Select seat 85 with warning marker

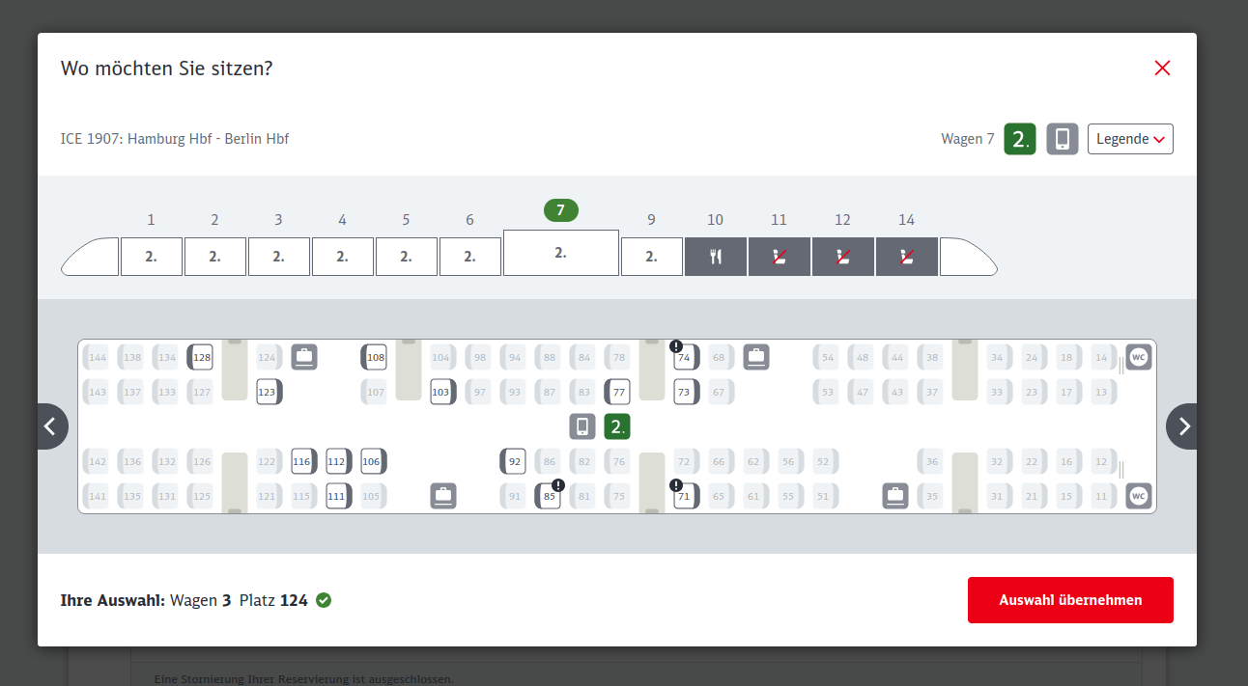pyautogui.click(x=549, y=497)
